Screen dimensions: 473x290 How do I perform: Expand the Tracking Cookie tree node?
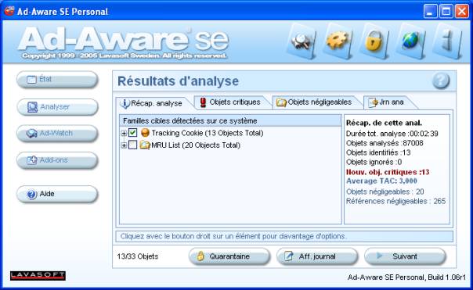[x=124, y=133]
